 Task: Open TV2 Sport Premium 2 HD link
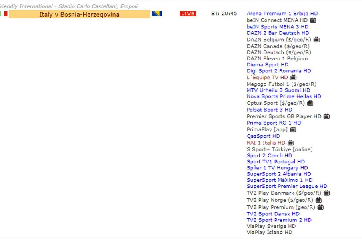[x=279, y=220]
